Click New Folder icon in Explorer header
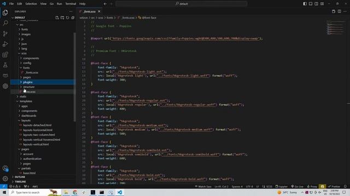 coord(62,17)
